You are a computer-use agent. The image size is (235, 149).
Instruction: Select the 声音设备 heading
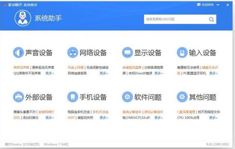tap(39, 53)
